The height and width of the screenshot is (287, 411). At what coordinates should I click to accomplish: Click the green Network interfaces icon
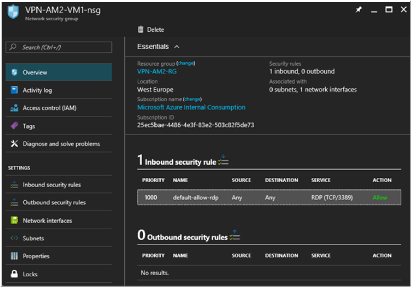14,220
